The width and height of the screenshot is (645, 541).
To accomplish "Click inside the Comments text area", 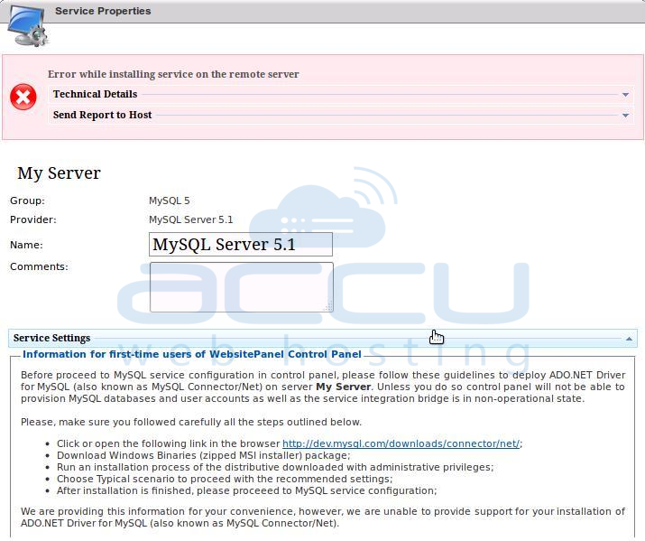I will 242,287.
